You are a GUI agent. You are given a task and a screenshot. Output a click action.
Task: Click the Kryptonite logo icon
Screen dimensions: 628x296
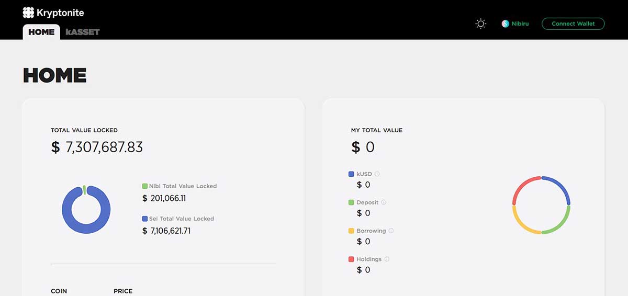point(28,13)
